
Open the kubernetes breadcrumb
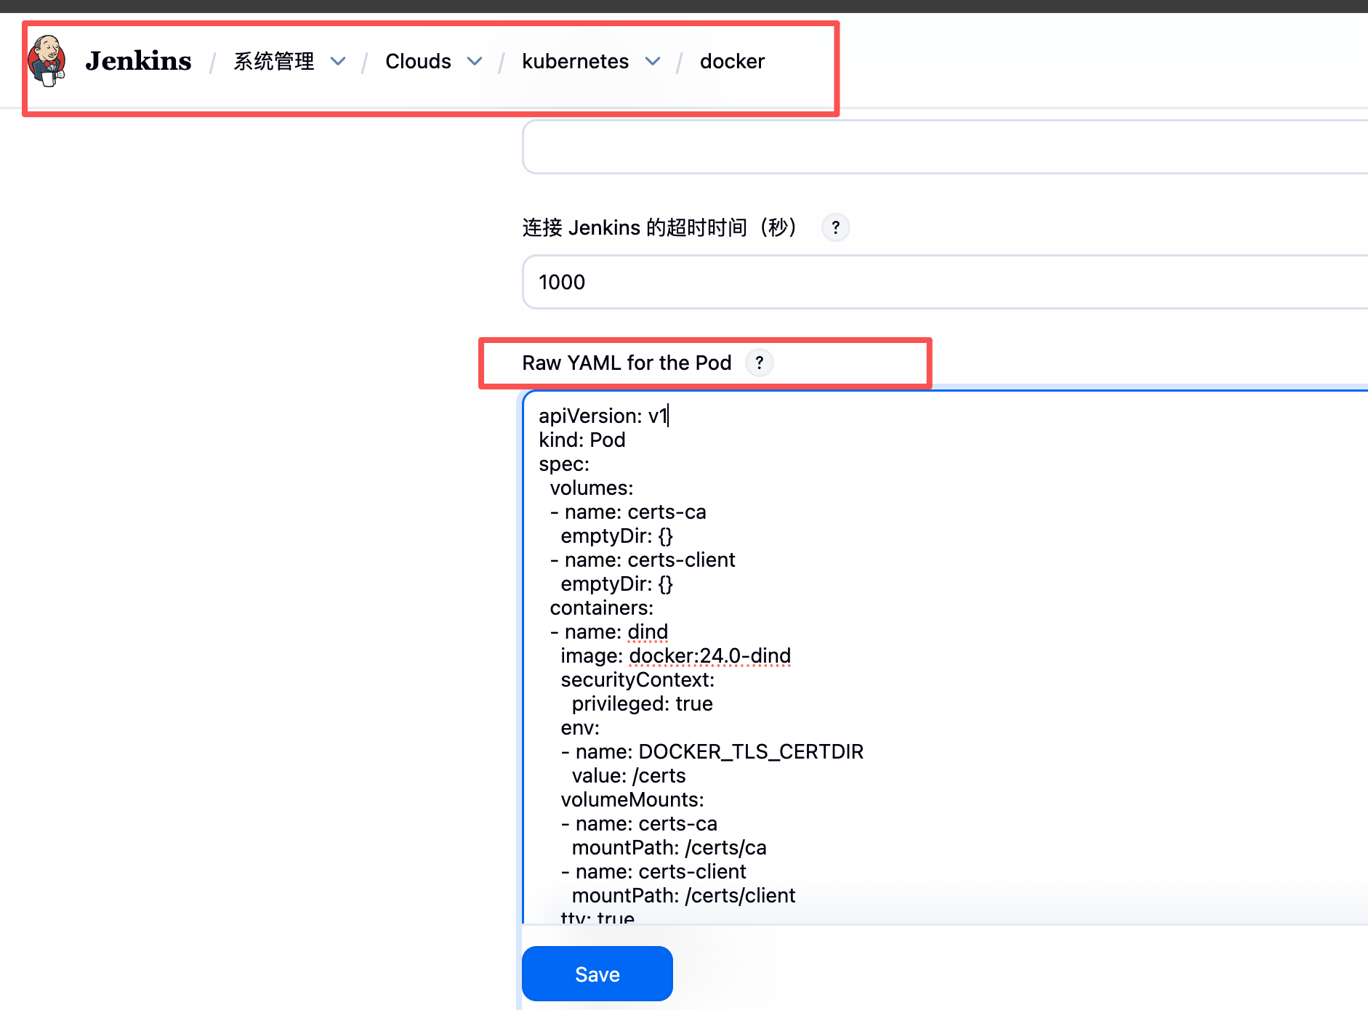coord(575,61)
